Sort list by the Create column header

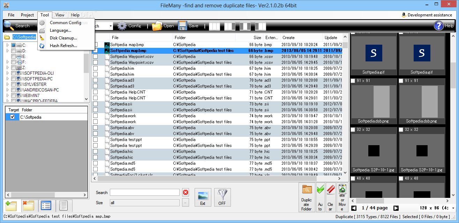pyautogui.click(x=302, y=37)
